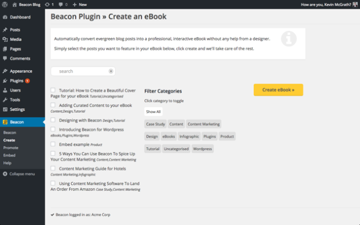This screenshot has height=225, width=360.
Task: Click the Collapse menu arrow icon
Action: tap(5, 174)
